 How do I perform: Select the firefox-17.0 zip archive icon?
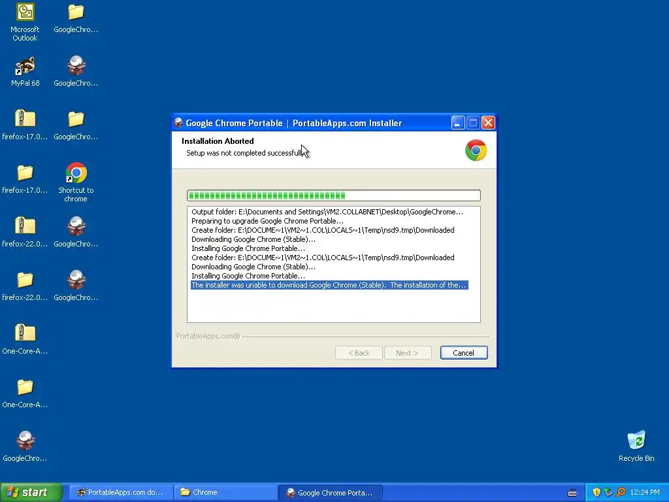[x=25, y=125]
